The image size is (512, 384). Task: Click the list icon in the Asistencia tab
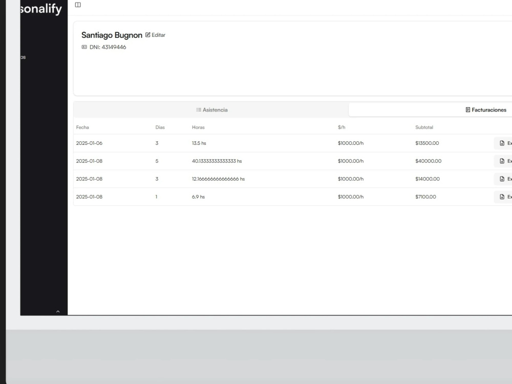199,110
